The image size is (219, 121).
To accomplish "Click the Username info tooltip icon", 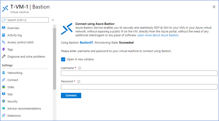I will [80, 68].
